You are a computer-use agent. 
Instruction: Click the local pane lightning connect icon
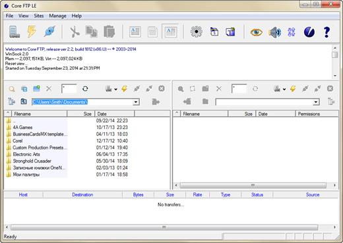(124, 89)
